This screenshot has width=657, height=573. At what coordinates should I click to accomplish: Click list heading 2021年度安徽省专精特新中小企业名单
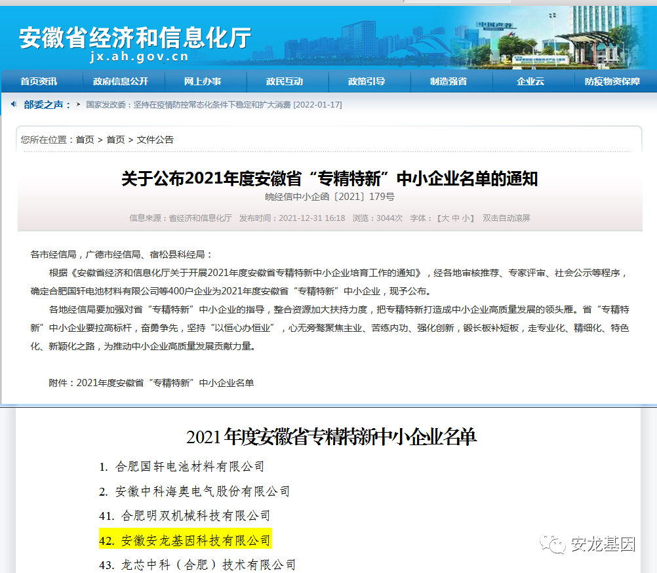tap(331, 437)
